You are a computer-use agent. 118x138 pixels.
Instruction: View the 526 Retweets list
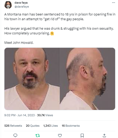point(13,126)
